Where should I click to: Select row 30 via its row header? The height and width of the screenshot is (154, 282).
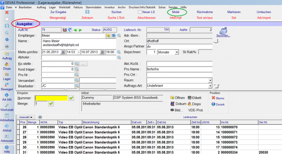(x=18, y=147)
